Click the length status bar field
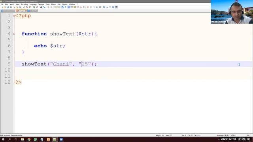Screen dimensions: 253x142 (164, 135)
